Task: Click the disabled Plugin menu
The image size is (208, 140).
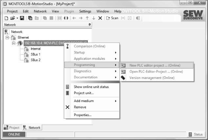Action: click(69, 11)
